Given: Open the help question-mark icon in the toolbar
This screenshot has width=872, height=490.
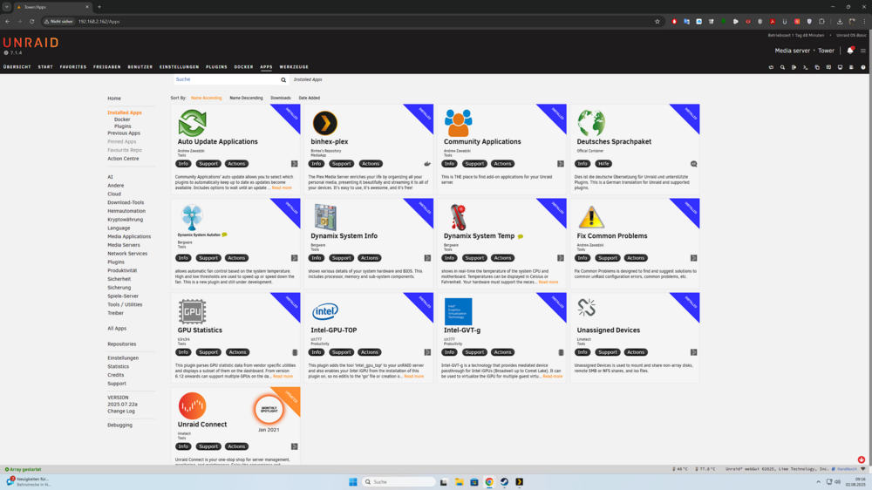Looking at the screenshot, I should (863, 67).
